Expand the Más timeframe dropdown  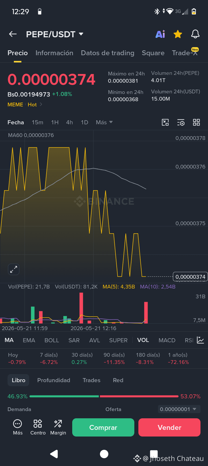(104, 122)
